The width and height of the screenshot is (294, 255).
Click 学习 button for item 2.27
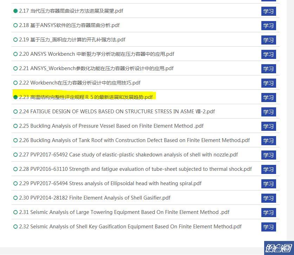pyautogui.click(x=268, y=155)
